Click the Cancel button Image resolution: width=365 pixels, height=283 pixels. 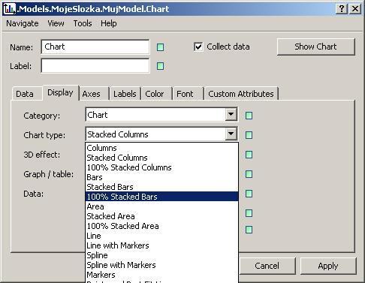click(267, 266)
